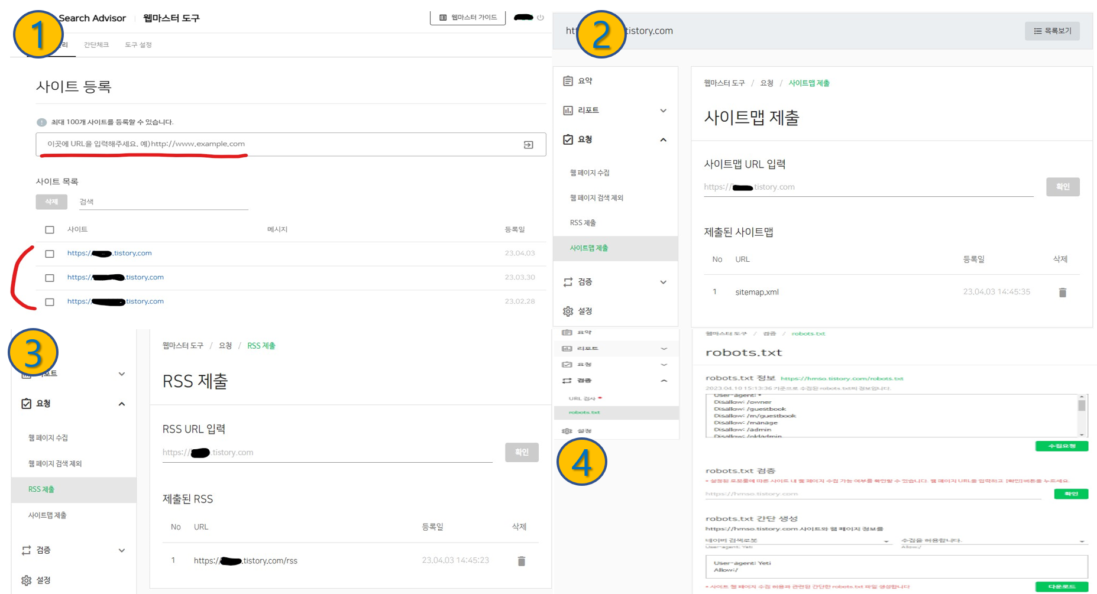Switch to the 도구 설정 tab
The height and width of the screenshot is (594, 1097).
tap(138, 45)
